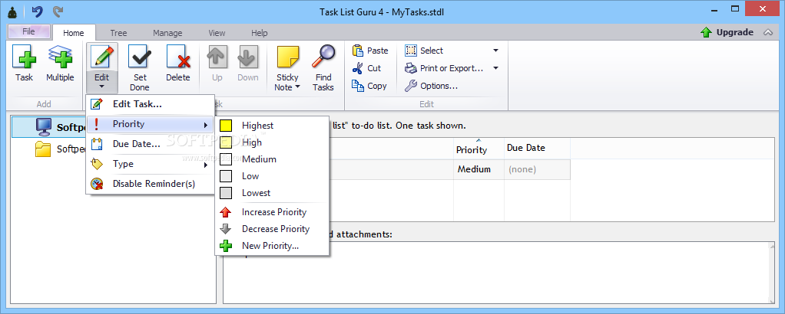Switch to the Home tab
Image resolution: width=785 pixels, height=314 pixels.
[74, 33]
